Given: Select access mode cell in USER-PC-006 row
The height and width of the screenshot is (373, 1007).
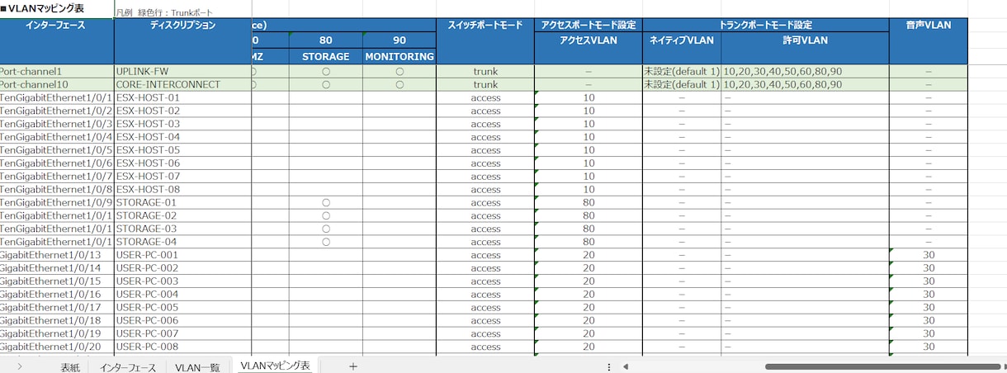Looking at the screenshot, I should click(485, 320).
